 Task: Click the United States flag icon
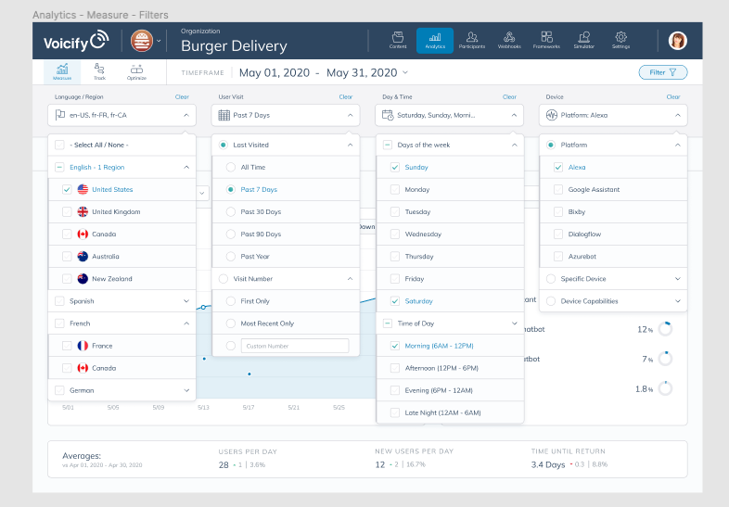coord(83,189)
